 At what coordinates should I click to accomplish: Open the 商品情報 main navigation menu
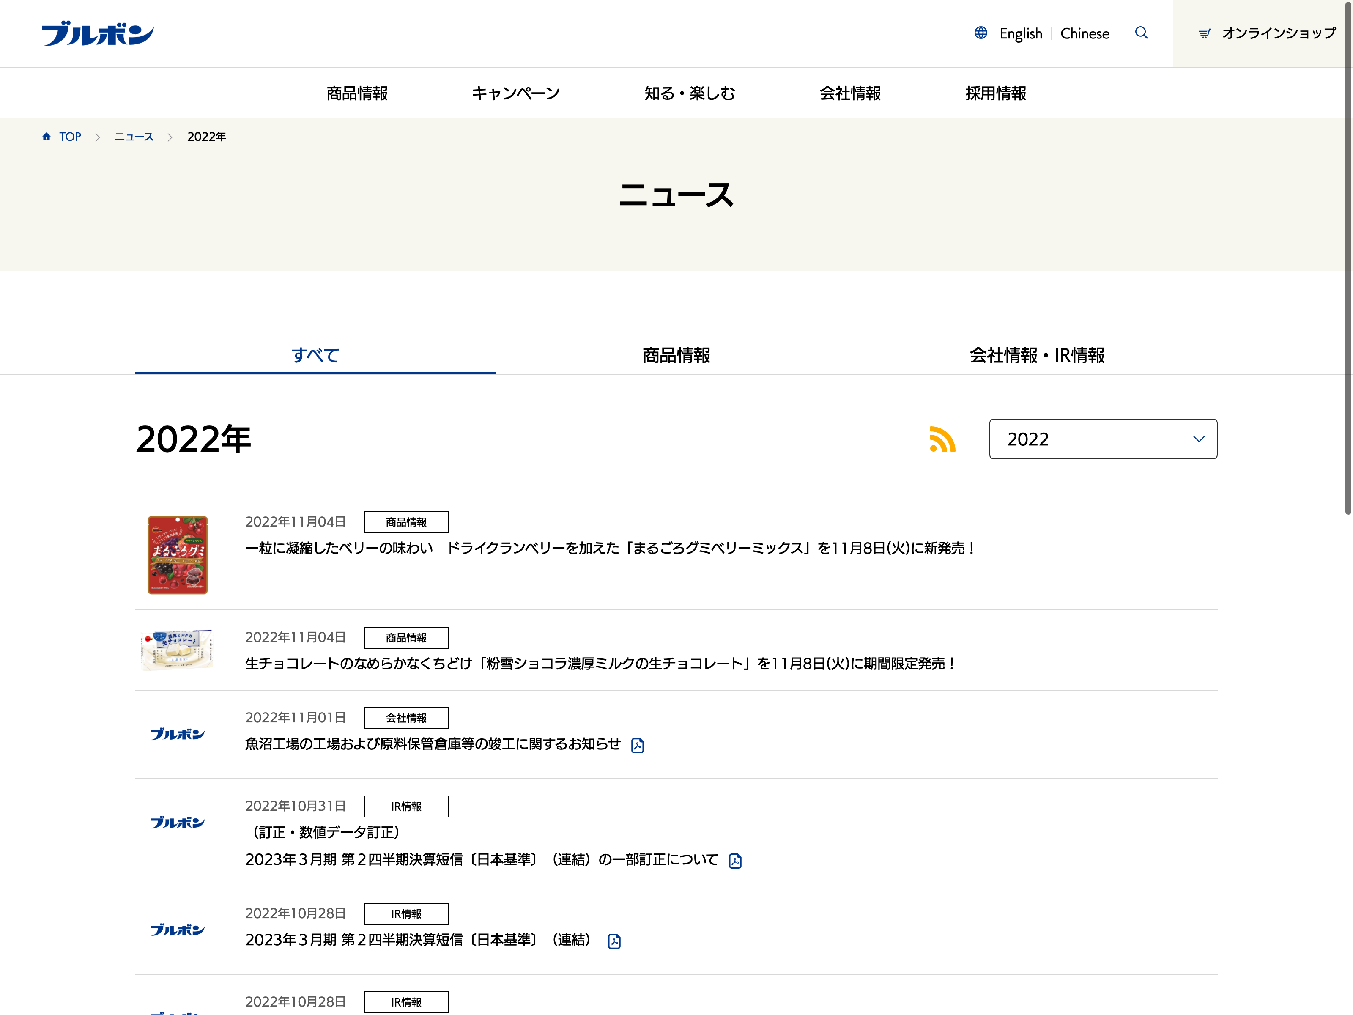click(356, 93)
